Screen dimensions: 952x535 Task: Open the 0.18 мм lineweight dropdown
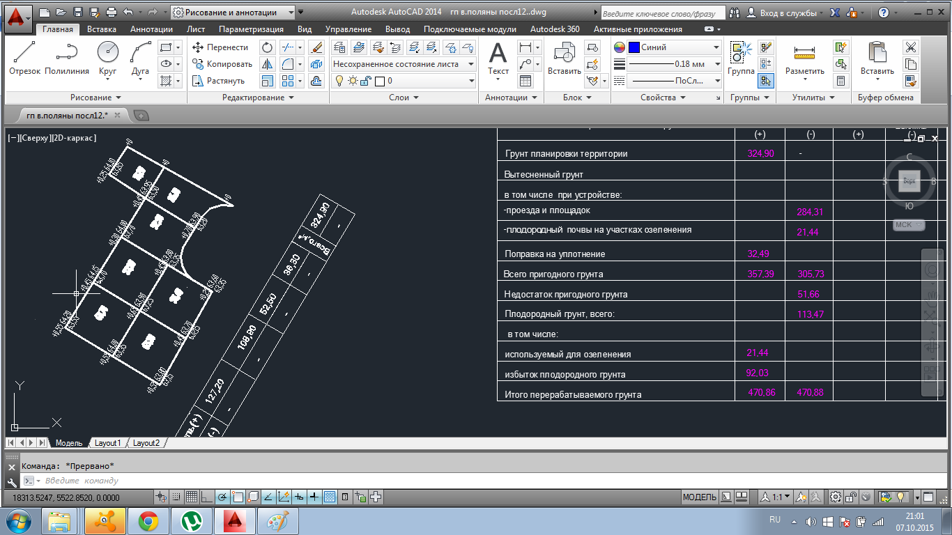point(716,64)
